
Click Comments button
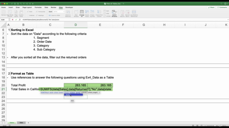222,7
